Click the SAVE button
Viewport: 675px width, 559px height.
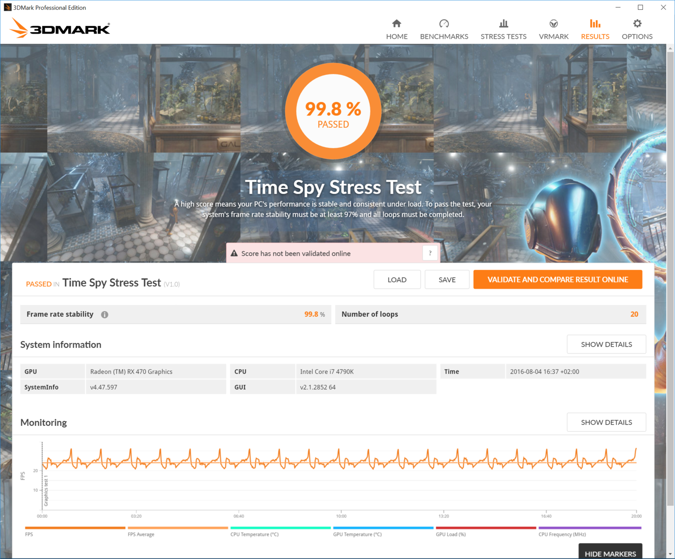(x=447, y=279)
